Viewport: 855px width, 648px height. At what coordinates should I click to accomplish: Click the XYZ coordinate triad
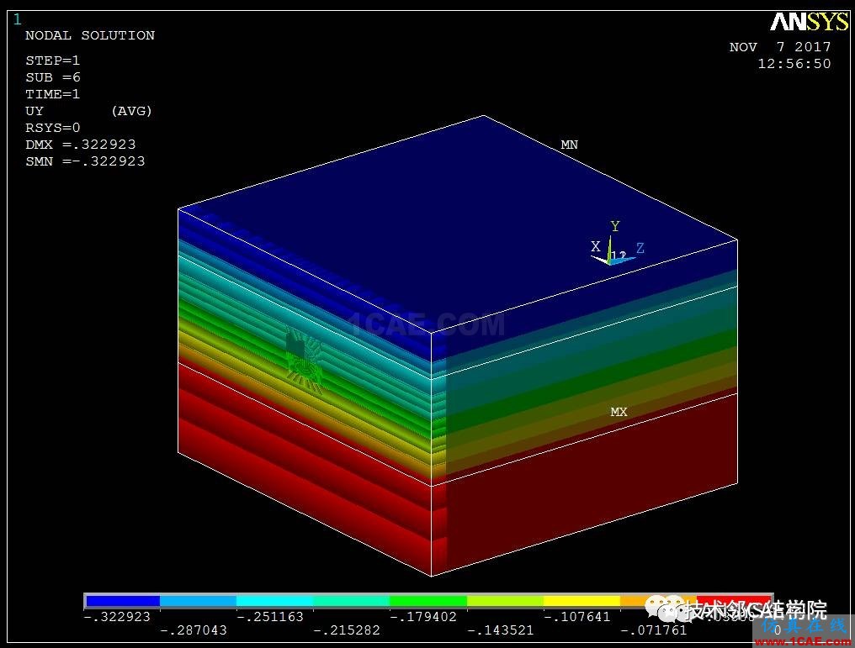(618, 244)
